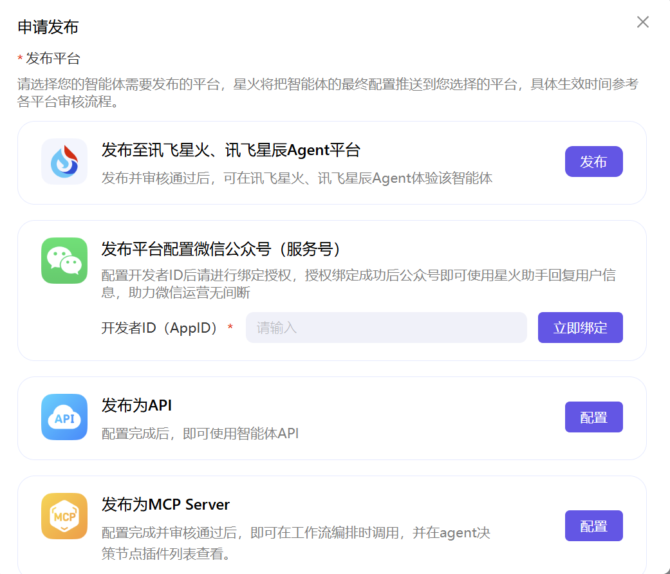Click the green WeChat icon
Screen dimensions: 670x574
pos(64,261)
